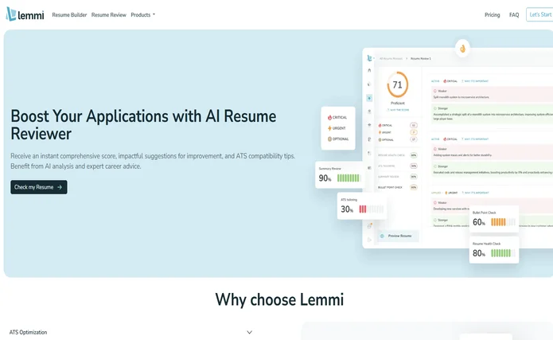Click the Resume Health Check 80% bar
Viewport: 553px width, 340px height.
tap(503, 253)
